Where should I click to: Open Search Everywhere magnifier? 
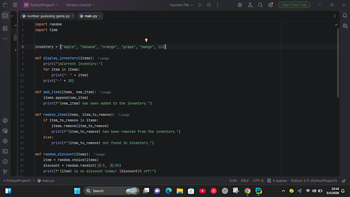pos(260,5)
